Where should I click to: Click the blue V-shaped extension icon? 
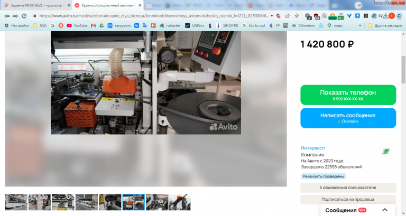coord(349,16)
